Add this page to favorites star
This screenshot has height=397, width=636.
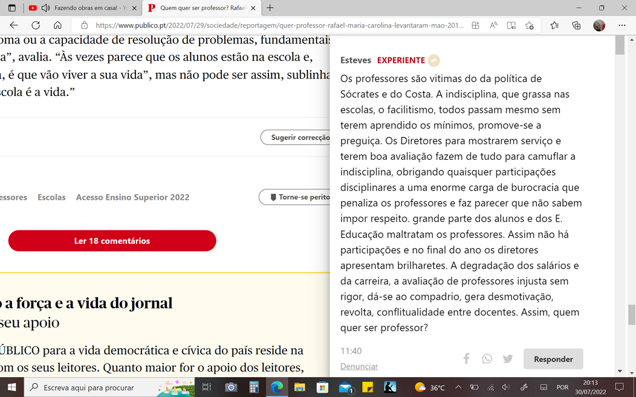(530, 25)
